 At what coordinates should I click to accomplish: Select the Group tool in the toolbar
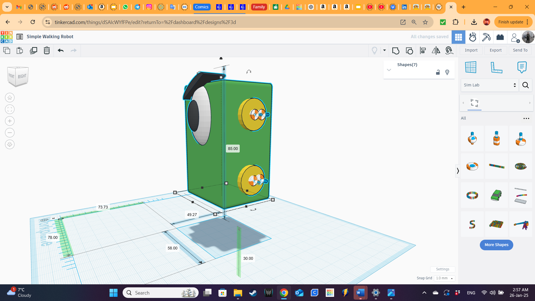[x=396, y=51]
